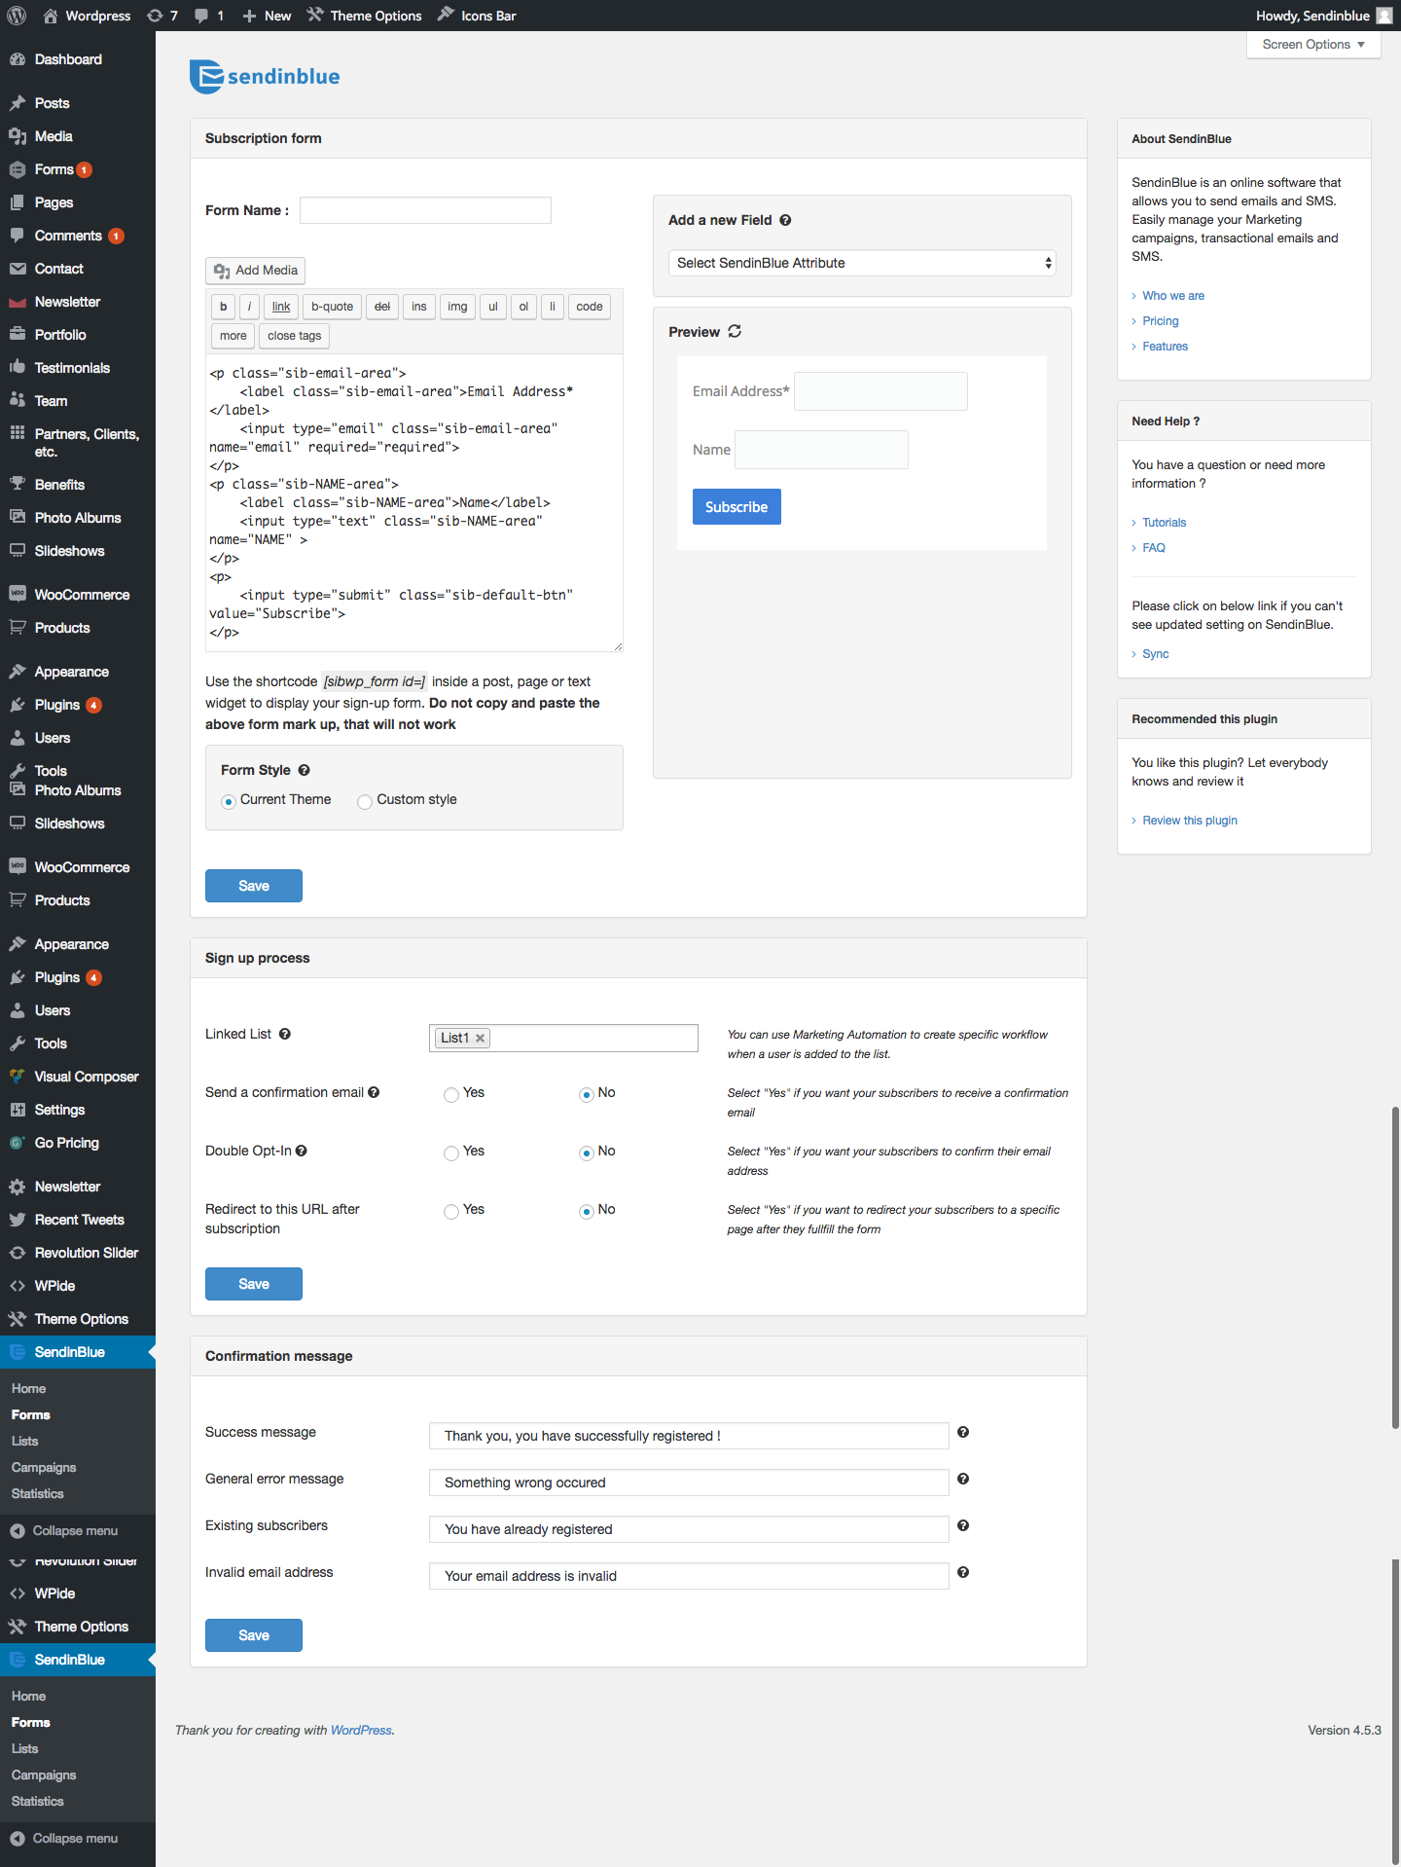Open the user avatar next to Howdy, Sendinblue
1401x1867 pixels.
click(x=1383, y=16)
